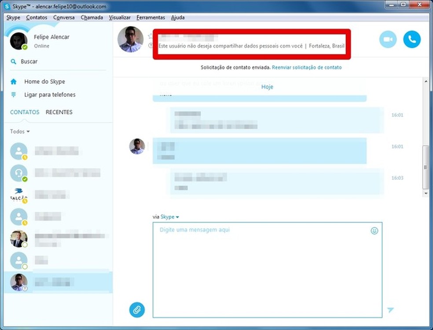Click the conversation scrollbar down arrow
Viewport: 433px width, 330px height.
click(426, 193)
